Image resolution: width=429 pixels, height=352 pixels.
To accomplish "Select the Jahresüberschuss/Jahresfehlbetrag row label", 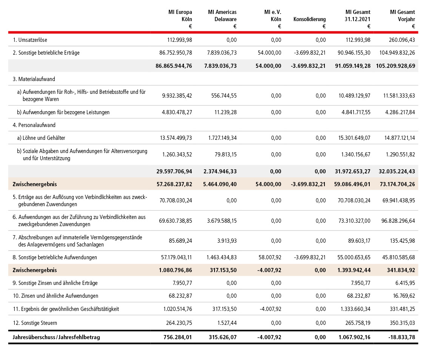I will pos(56,337).
